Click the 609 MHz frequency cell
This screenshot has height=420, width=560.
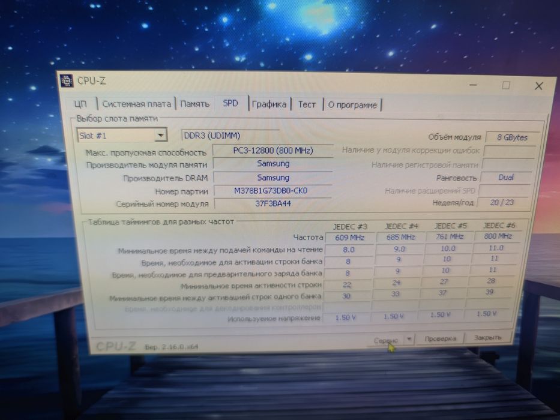[350, 238]
